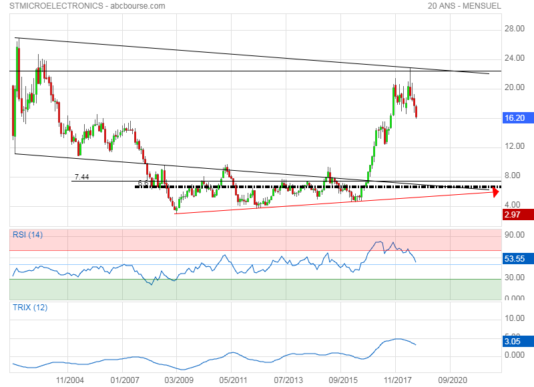Click the 53.55 RSI value badge
This screenshot has height=387, width=534.
(x=518, y=258)
